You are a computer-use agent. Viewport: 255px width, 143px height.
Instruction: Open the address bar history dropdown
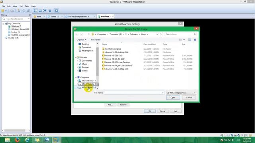[157, 35]
